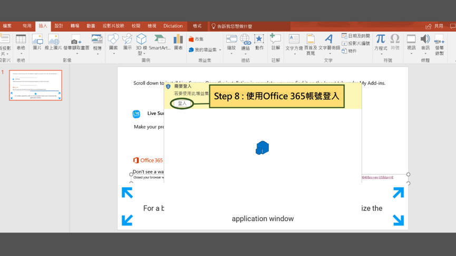Viewport: 456px width, 256px height.
Task: Expand My Add-ins (我的增益集) dropdown arrow
Action: (220, 50)
